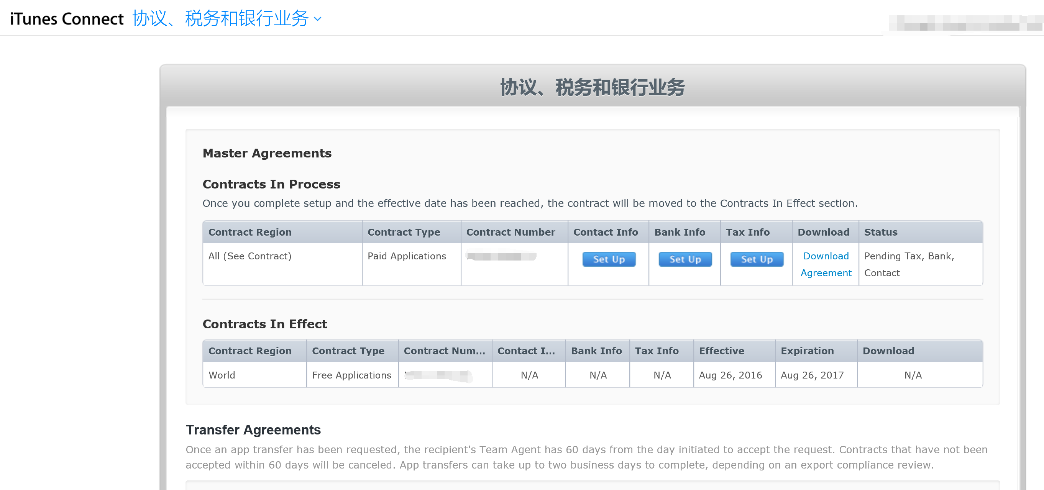Click the 'Master Agreements' heading

click(x=267, y=153)
